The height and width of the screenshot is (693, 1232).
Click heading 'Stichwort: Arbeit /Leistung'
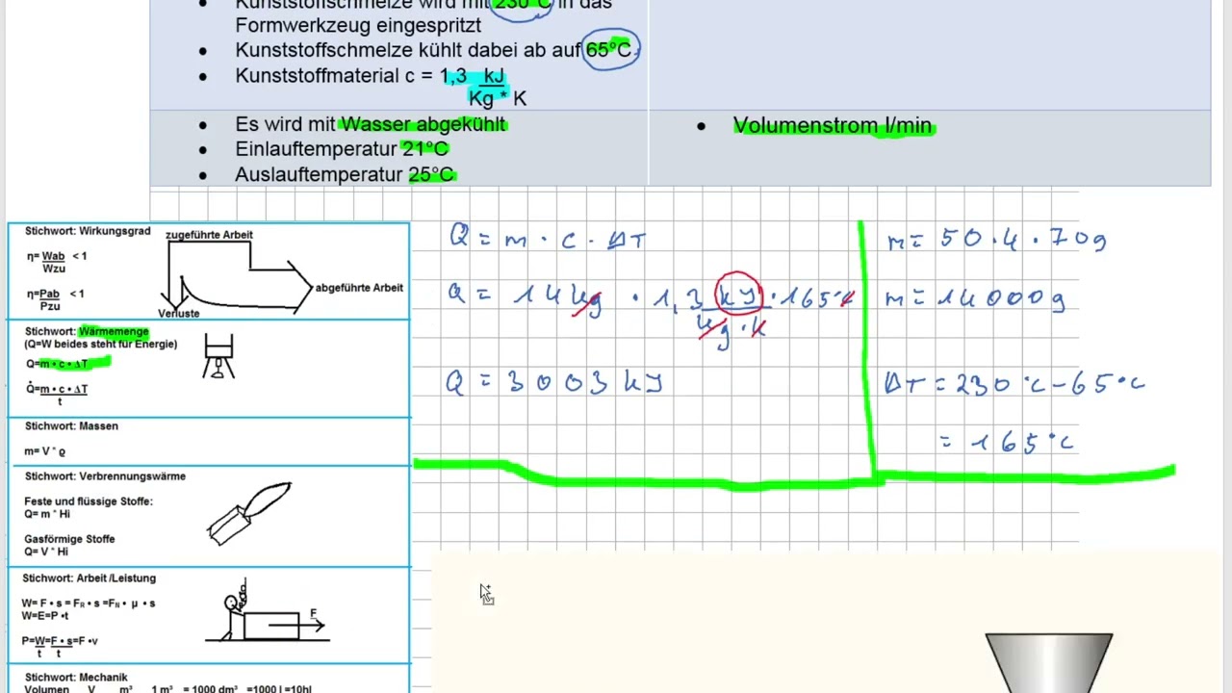click(x=90, y=578)
